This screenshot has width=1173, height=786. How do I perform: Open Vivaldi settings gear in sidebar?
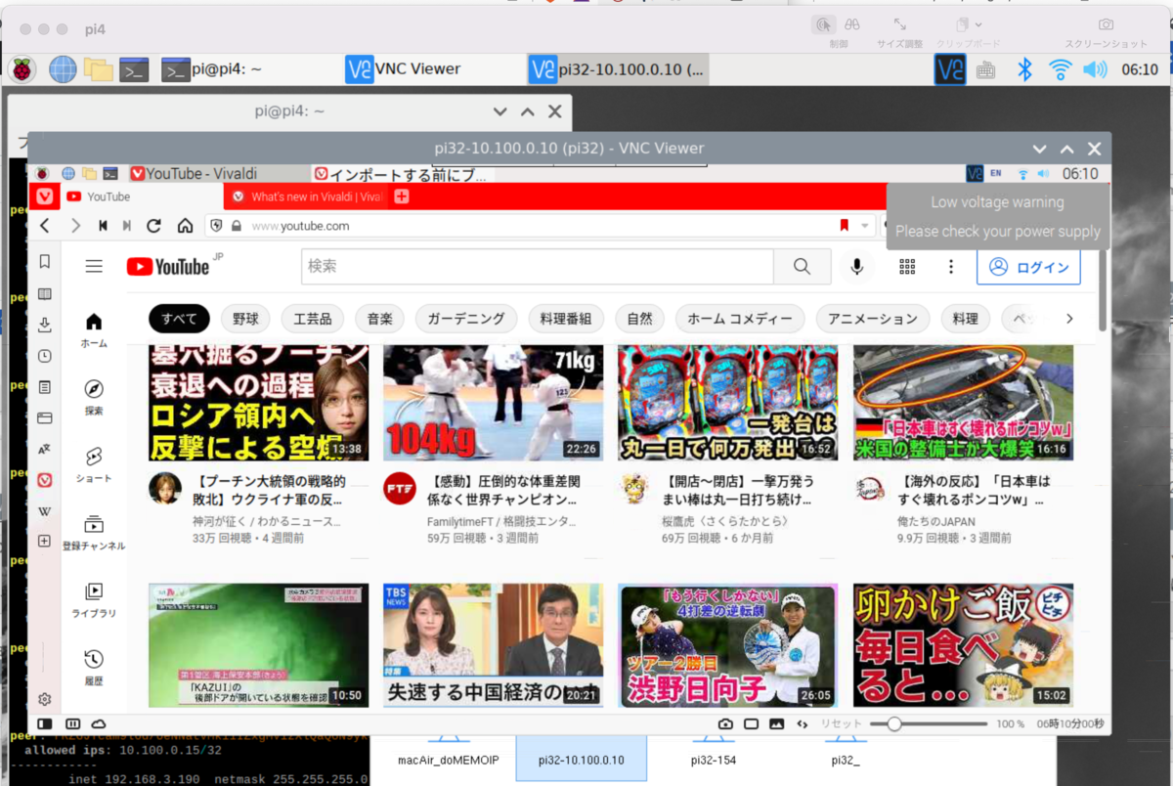pos(45,699)
